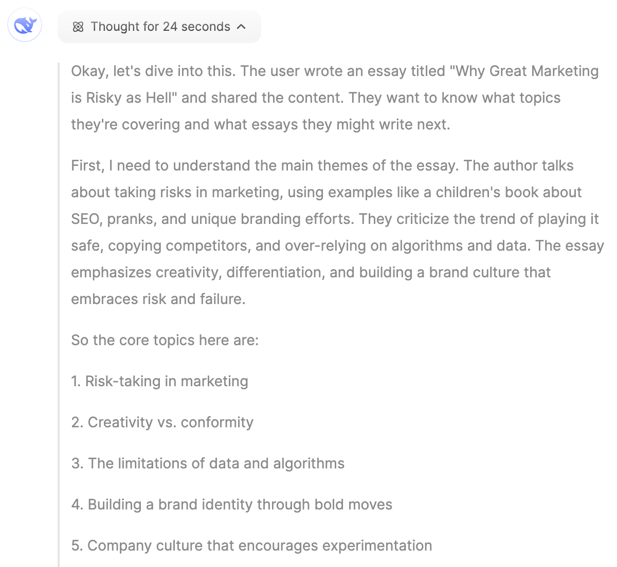Click the line starting "safe, copying competitors"
The height and width of the screenshot is (567, 617).
pyautogui.click(x=337, y=245)
